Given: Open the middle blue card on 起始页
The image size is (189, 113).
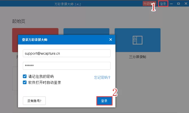Looking at the screenshot, I should [x=86, y=32].
